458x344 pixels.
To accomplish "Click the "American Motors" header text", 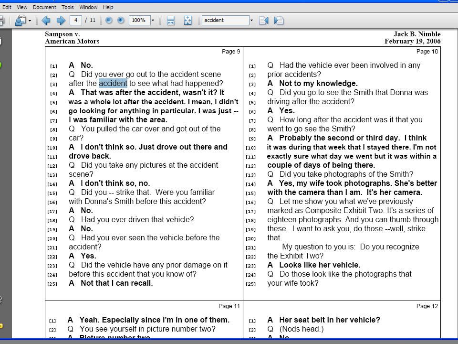I will pos(72,41).
